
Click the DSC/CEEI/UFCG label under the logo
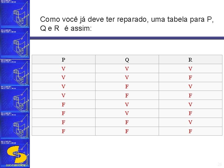(15, 165)
